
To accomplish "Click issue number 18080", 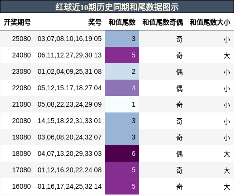I will point(21,153).
